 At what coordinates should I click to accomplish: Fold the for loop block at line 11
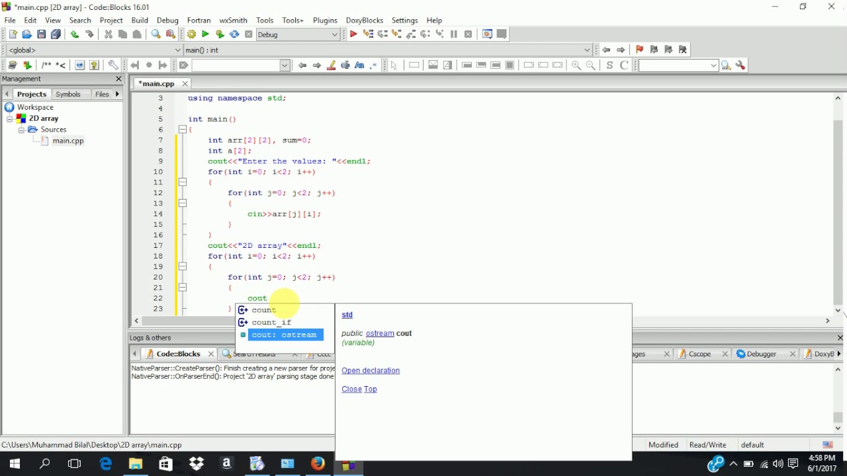(183, 182)
